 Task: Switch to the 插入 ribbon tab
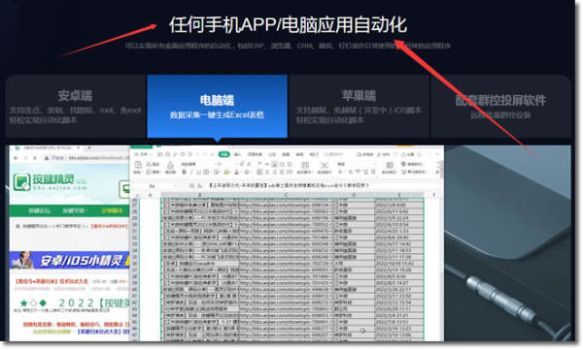(238, 154)
